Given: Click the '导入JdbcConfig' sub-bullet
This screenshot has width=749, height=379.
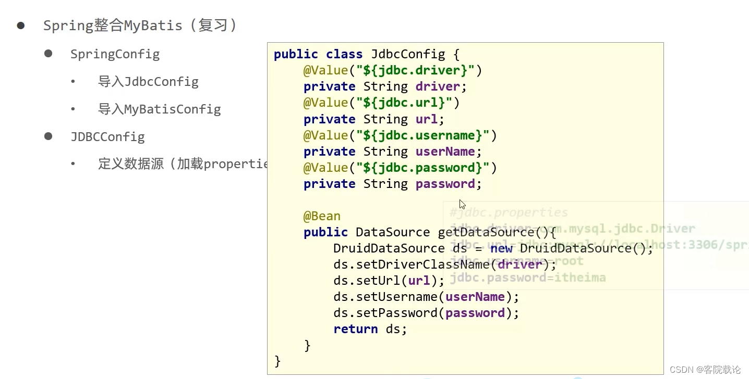Looking at the screenshot, I should (148, 82).
